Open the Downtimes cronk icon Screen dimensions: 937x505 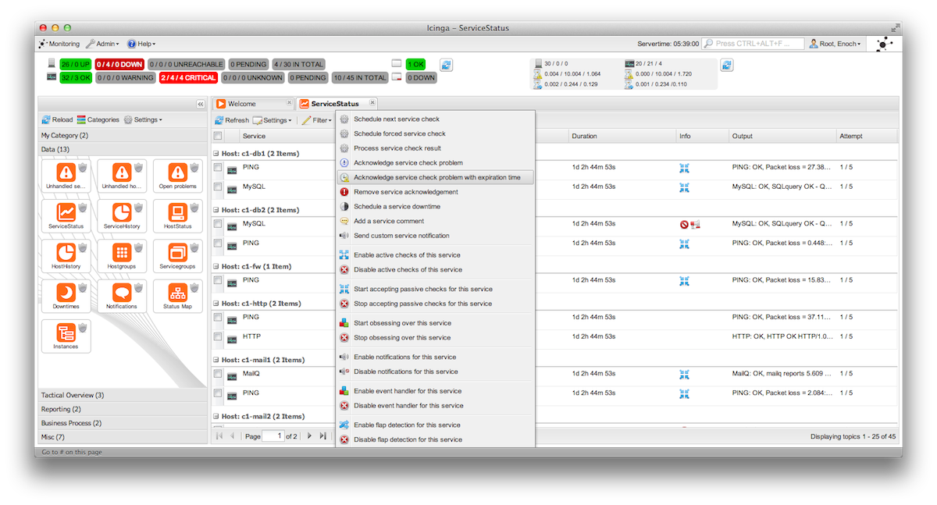[66, 293]
